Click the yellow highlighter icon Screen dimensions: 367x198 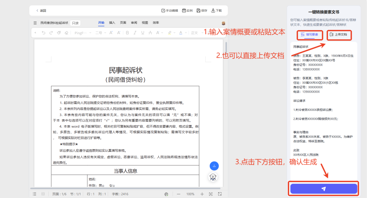click(x=170, y=33)
